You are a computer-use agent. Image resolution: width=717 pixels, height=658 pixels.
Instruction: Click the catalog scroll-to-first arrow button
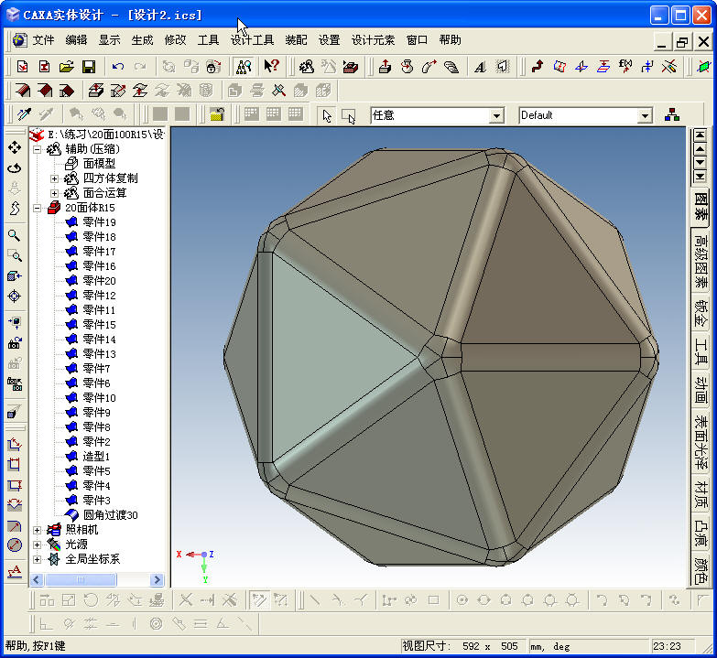click(x=701, y=135)
